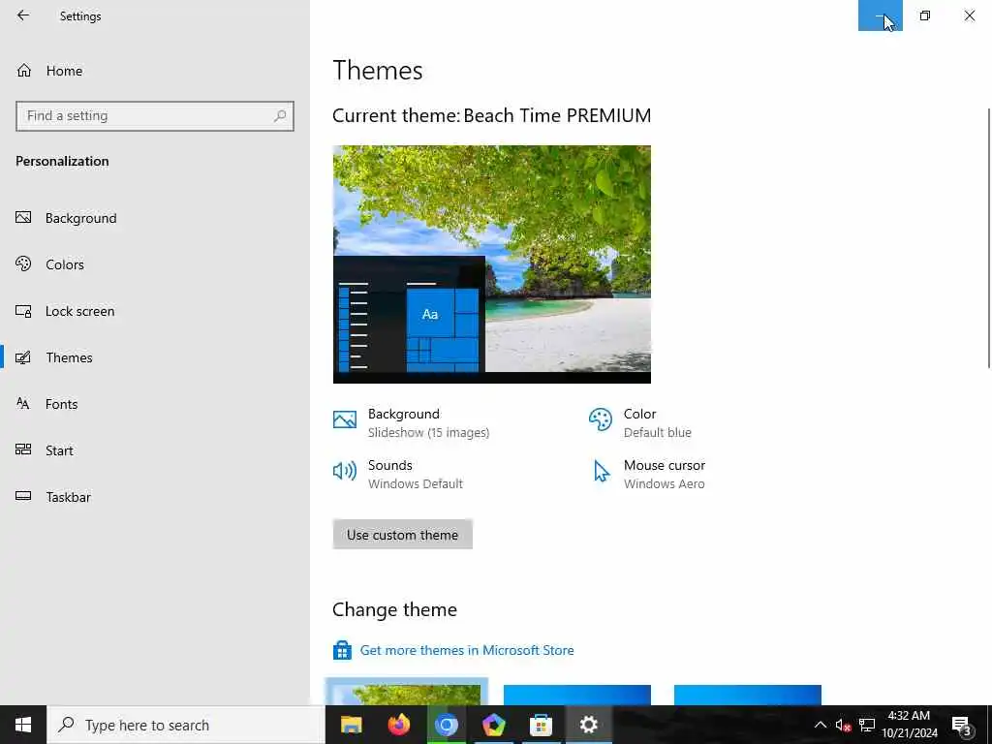Click the Lock screen icon in sidebar
Viewport: 992px width, 744px height.
(x=23, y=311)
